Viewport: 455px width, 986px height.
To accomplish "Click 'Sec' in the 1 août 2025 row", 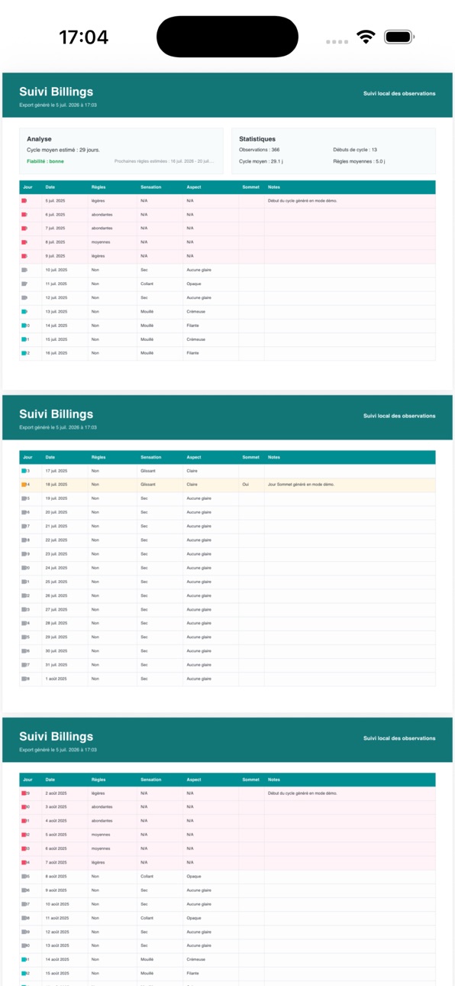I will [x=144, y=679].
